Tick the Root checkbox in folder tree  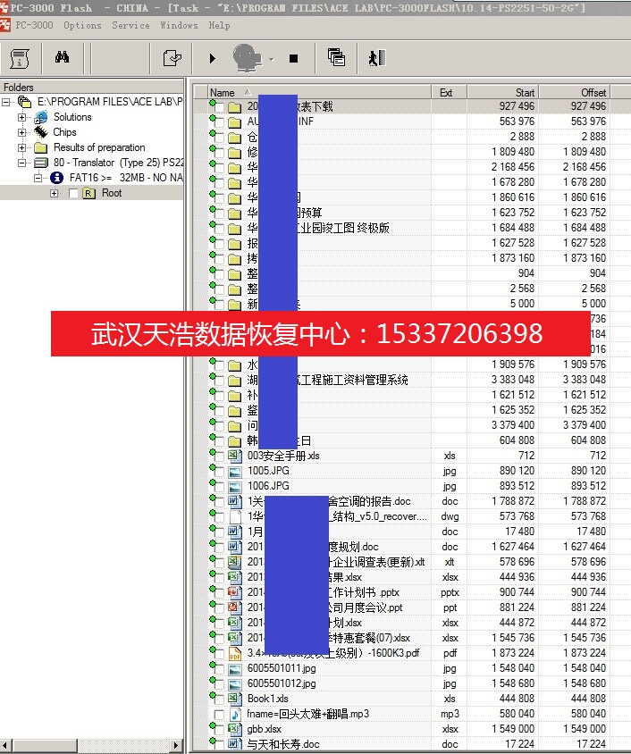[73, 194]
